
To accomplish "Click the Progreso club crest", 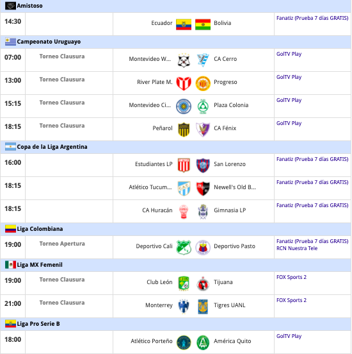I will click(x=203, y=83).
